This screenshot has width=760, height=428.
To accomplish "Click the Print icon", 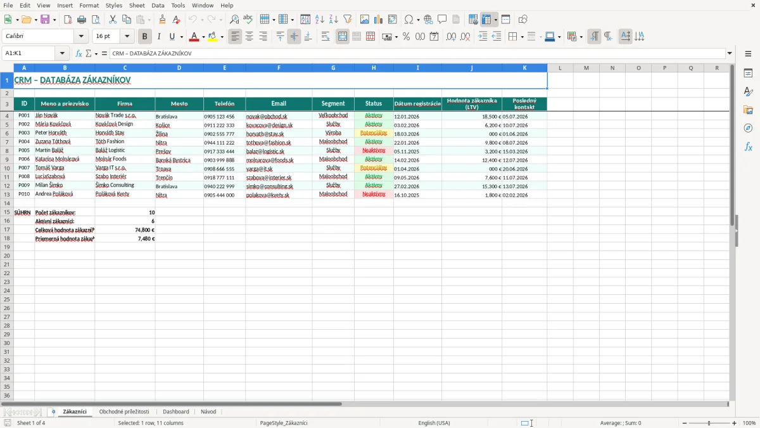I will click(x=82, y=20).
